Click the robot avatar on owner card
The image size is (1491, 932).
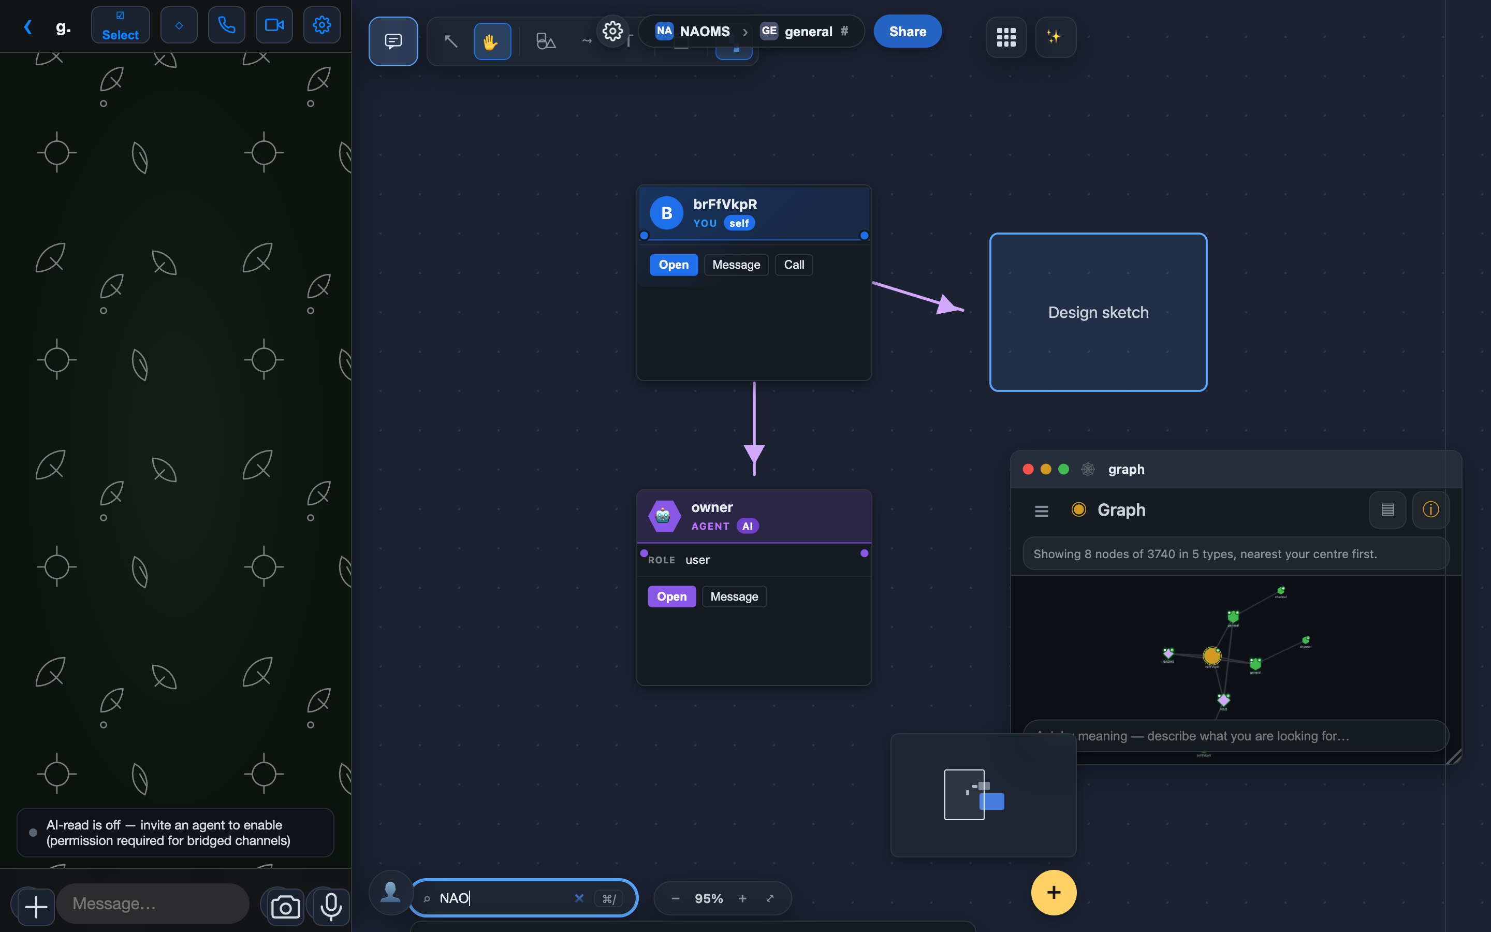pyautogui.click(x=664, y=516)
